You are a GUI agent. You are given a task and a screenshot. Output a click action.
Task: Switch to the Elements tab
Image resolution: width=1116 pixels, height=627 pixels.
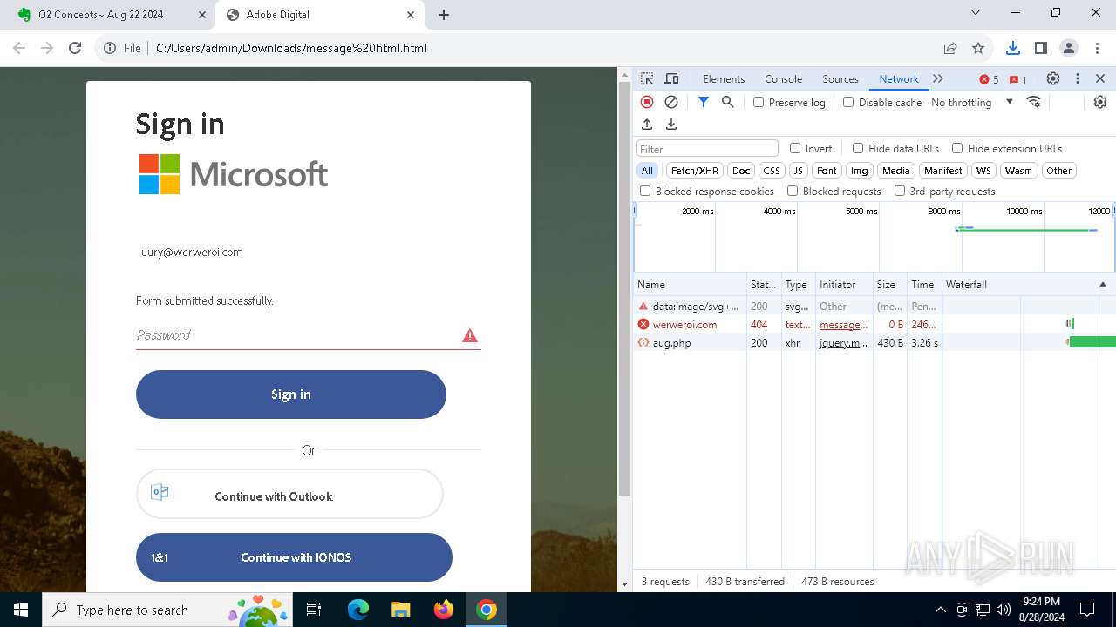point(724,78)
